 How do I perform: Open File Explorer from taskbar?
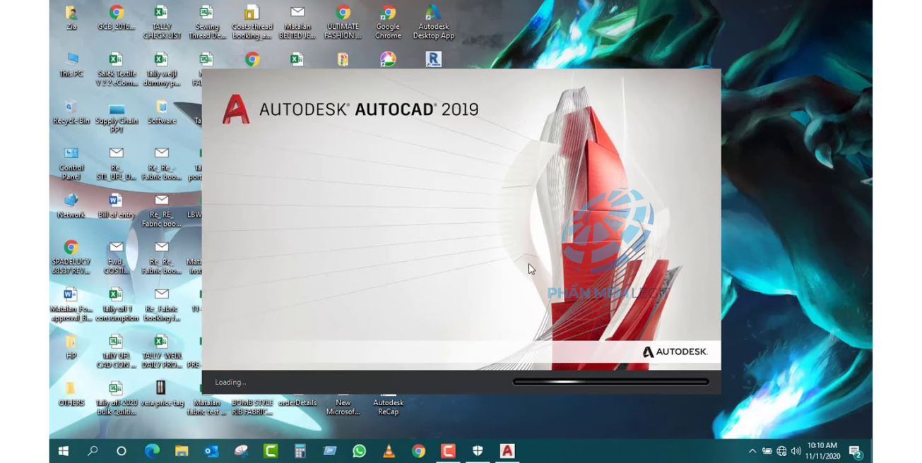tap(182, 451)
